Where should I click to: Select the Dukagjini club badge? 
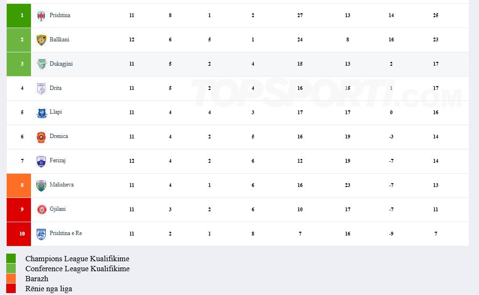(x=41, y=64)
